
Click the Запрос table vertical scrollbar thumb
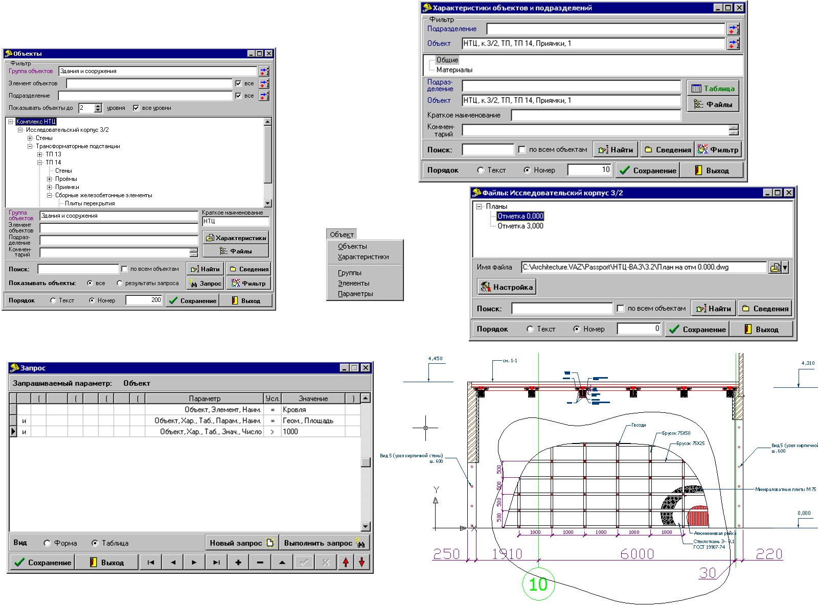pyautogui.click(x=365, y=462)
